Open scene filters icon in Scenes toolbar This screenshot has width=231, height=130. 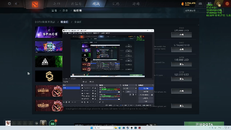click(x=69, y=102)
